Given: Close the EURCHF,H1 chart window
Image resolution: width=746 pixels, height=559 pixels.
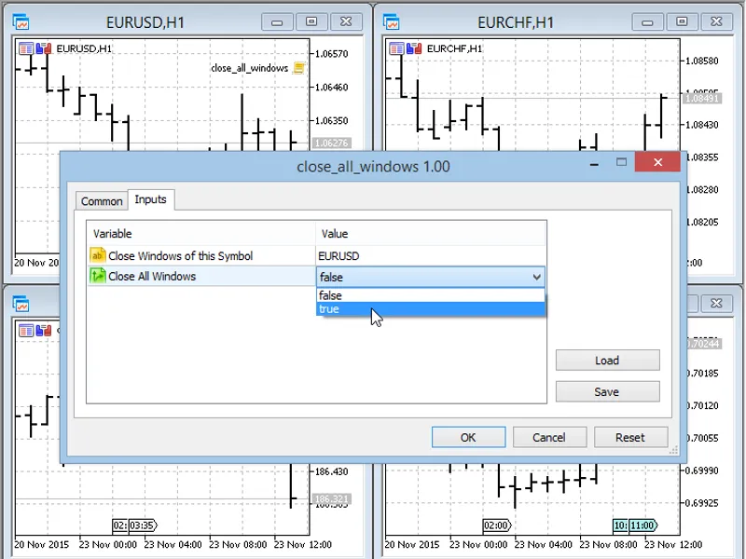Looking at the screenshot, I should tap(716, 21).
